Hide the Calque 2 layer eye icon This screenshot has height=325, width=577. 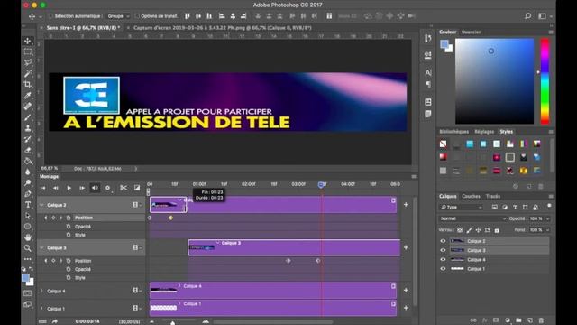click(443, 241)
